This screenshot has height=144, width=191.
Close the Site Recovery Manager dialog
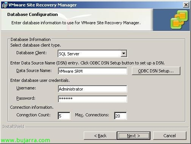186,5
